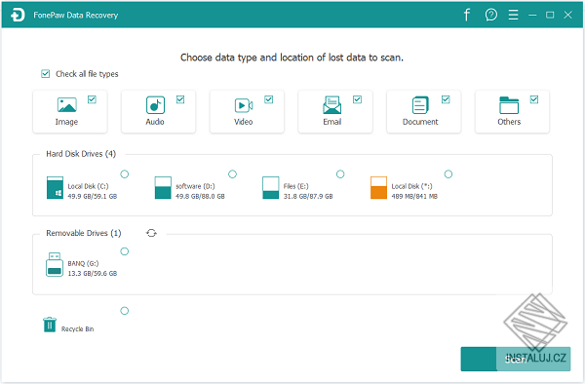This screenshot has height=384, width=585.
Task: Click the orange Local Disk (*:) icon
Action: [x=378, y=187]
